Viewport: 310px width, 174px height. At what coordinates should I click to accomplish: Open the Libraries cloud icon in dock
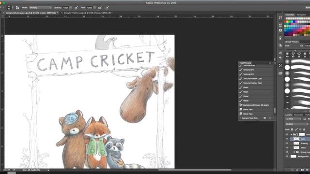coord(280,73)
